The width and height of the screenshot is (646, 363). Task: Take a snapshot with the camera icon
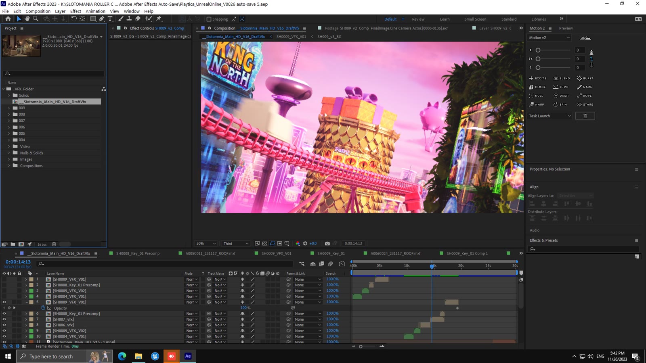pos(327,244)
